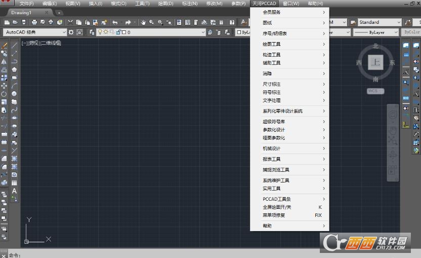Toggle layer 0 on/off light bulb

(100, 32)
